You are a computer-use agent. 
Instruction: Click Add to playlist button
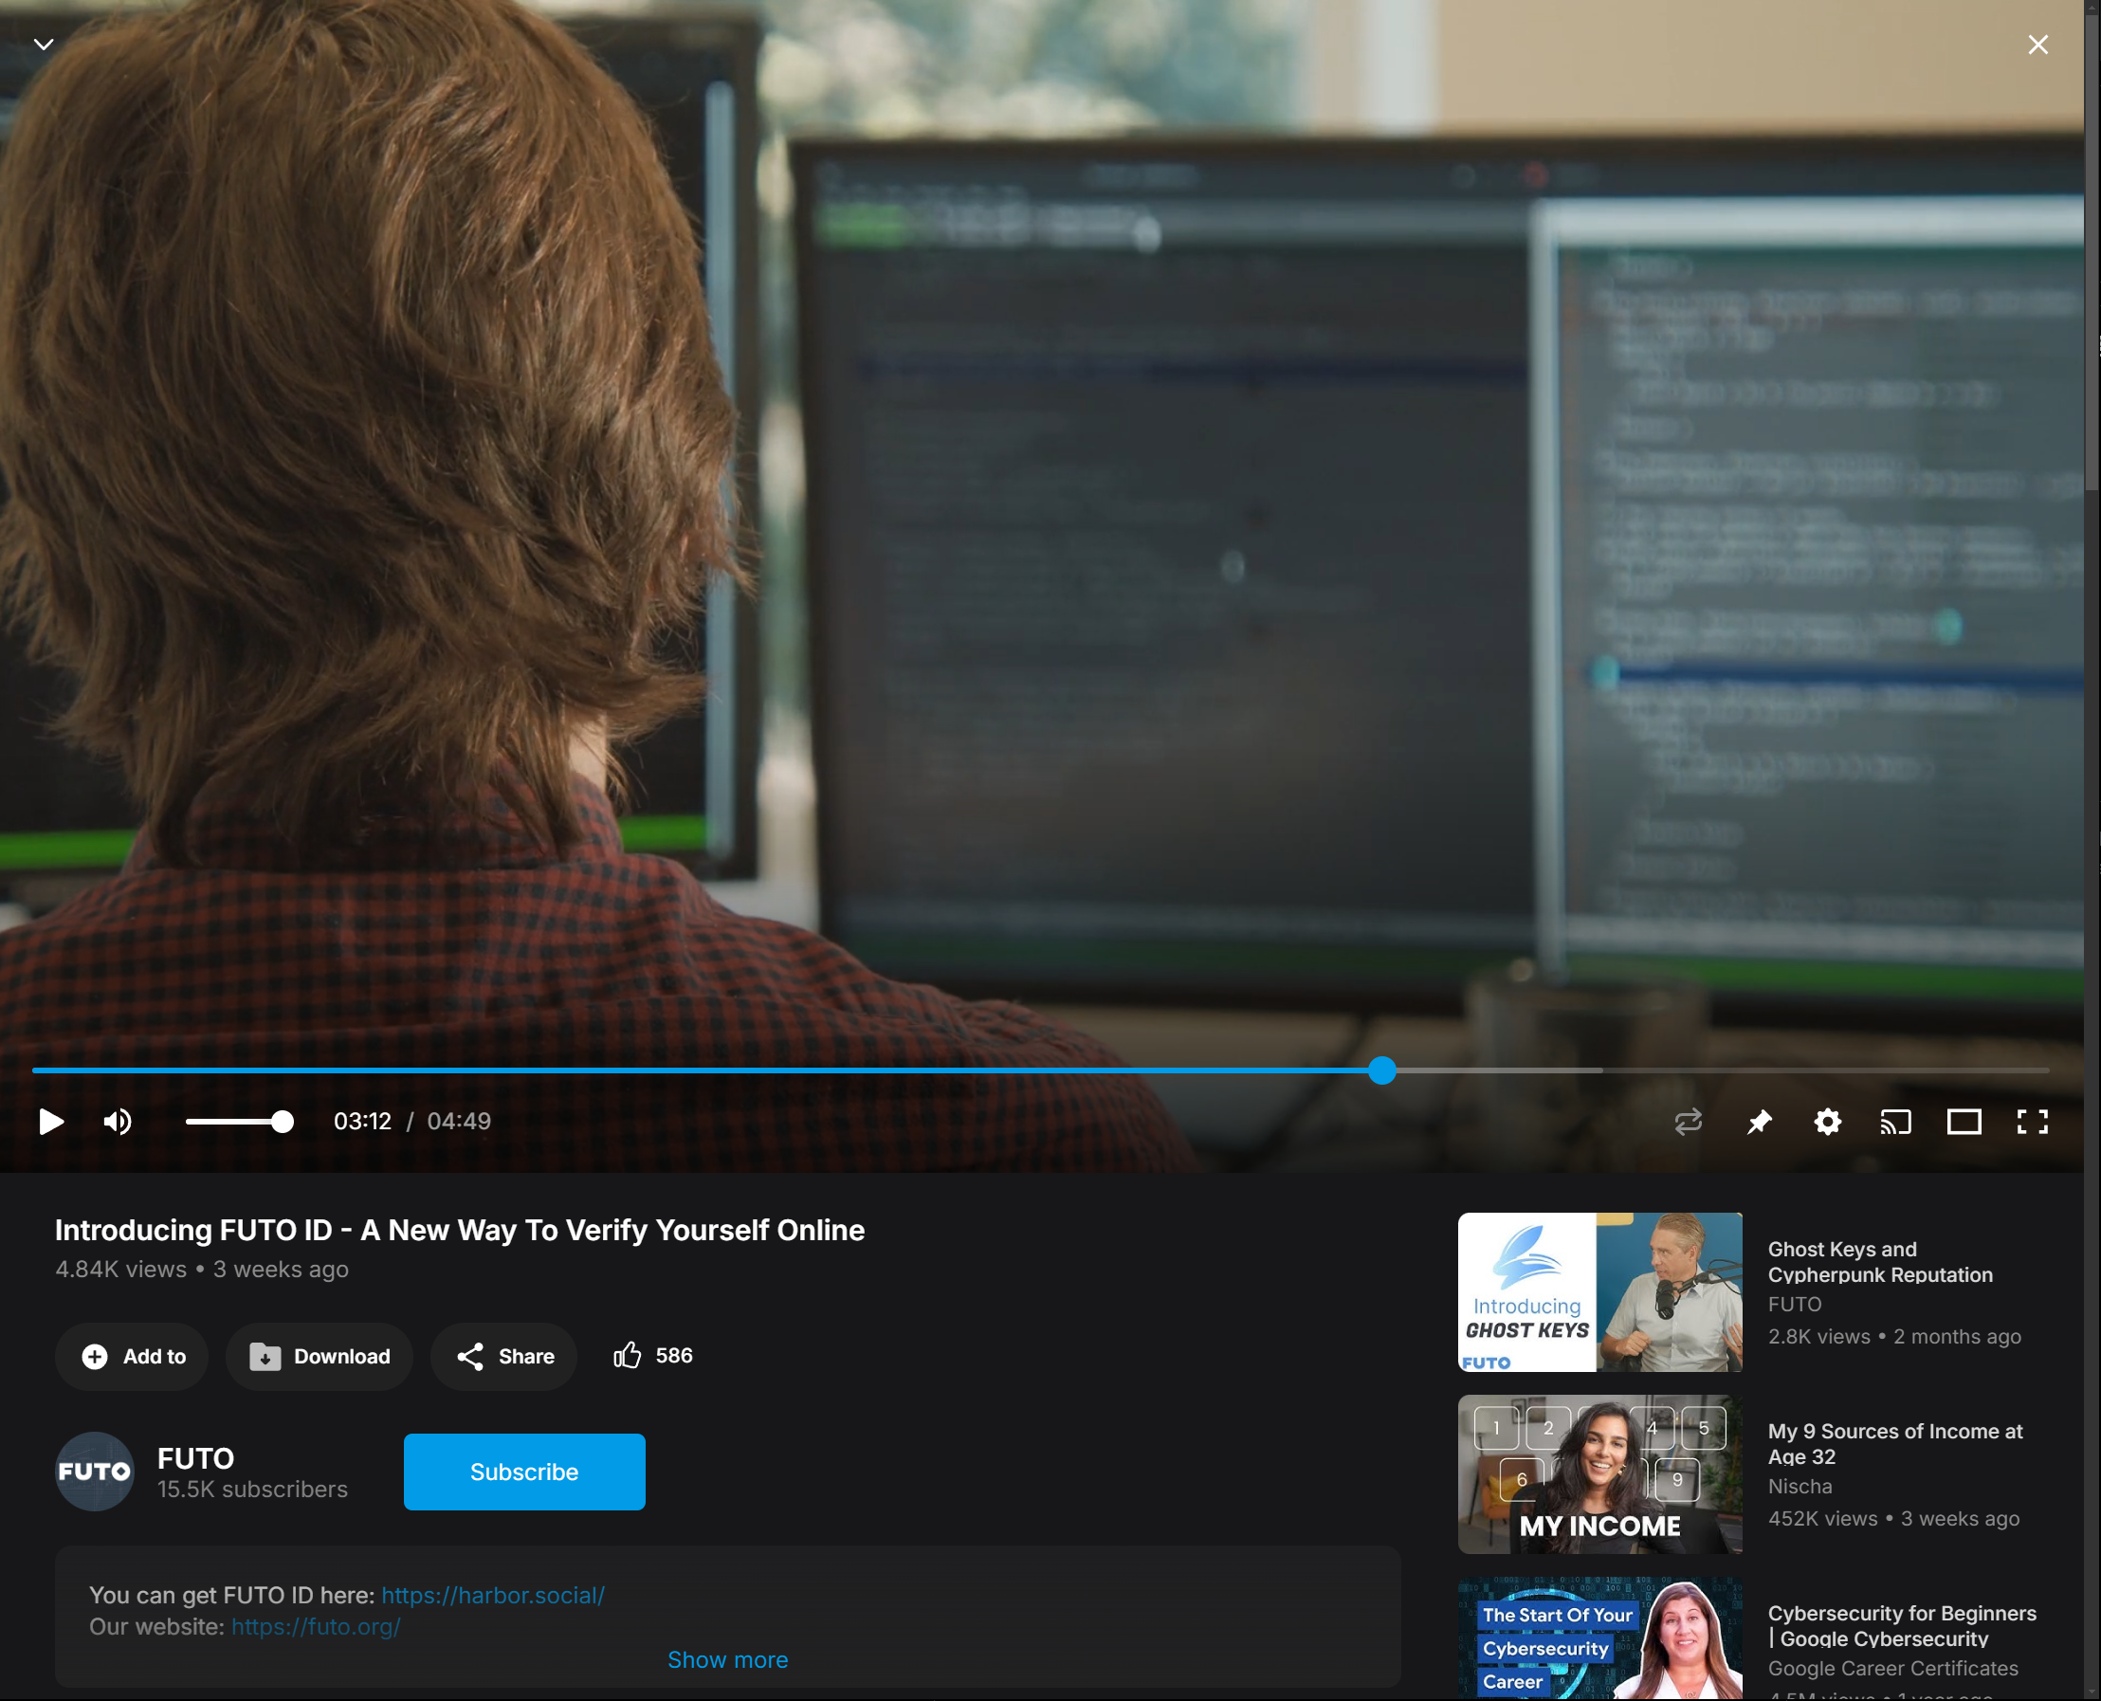(133, 1356)
